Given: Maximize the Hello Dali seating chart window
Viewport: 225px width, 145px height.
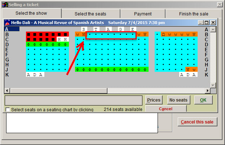Looking at the screenshot, I should [207, 23].
